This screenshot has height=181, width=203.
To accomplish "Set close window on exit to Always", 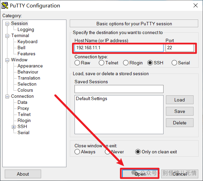I will tap(77, 152).
